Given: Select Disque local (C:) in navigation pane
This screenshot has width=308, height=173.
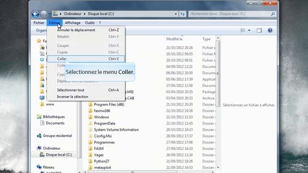Looking at the screenshot, I should 59,155.
